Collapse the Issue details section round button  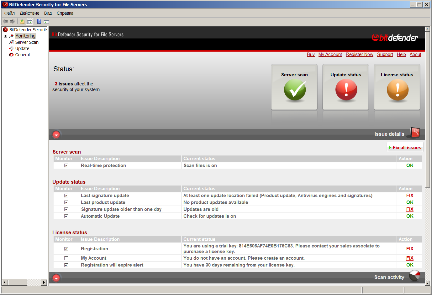(x=56, y=135)
